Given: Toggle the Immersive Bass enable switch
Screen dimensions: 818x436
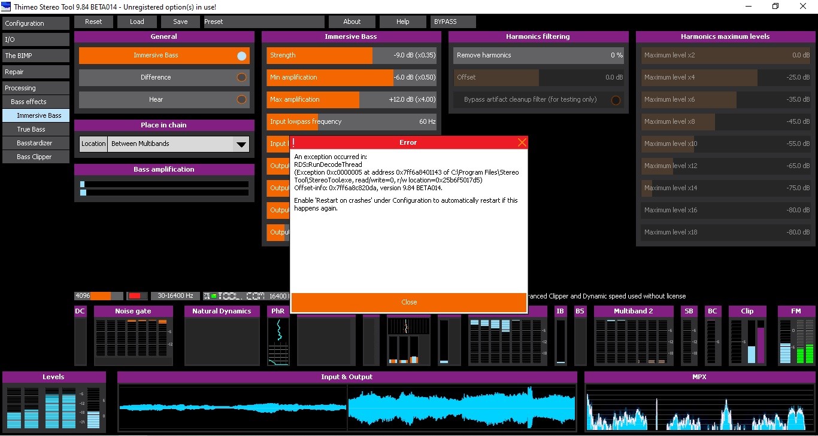Looking at the screenshot, I should [241, 56].
